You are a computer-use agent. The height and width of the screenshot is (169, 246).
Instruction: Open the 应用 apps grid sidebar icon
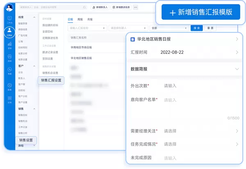(x=9, y=98)
